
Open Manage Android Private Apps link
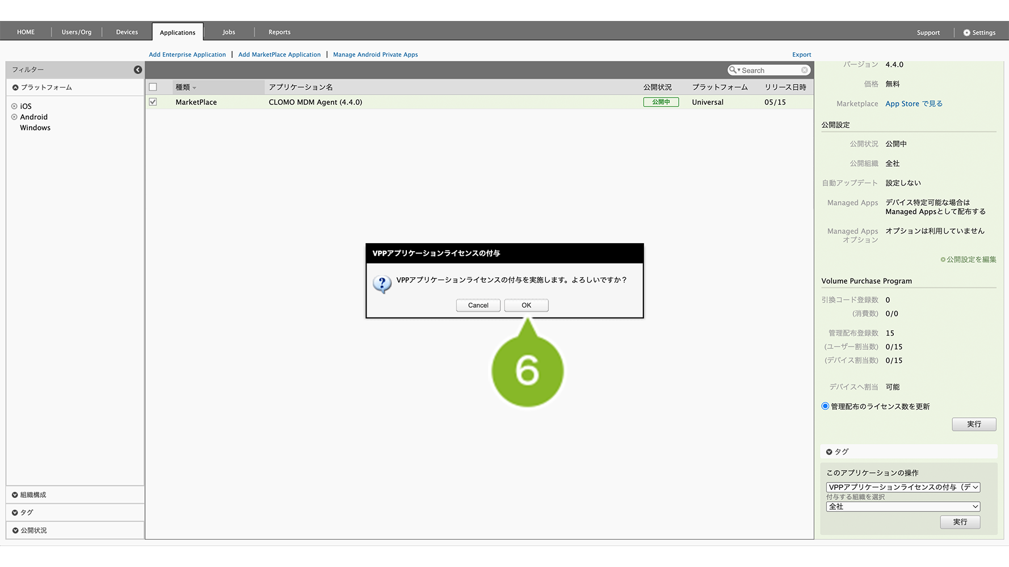pyautogui.click(x=375, y=54)
